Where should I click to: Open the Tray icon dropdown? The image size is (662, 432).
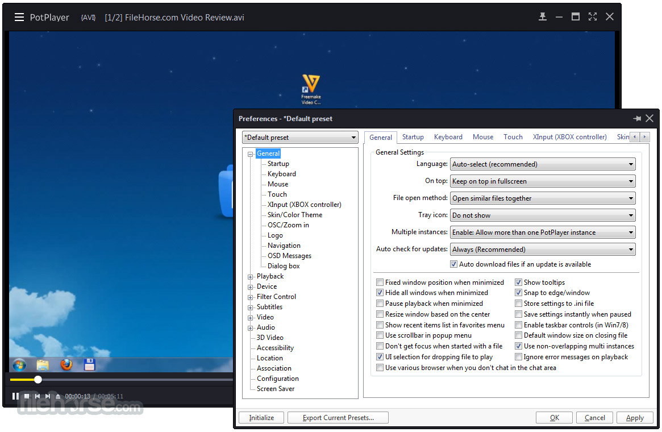[543, 215]
